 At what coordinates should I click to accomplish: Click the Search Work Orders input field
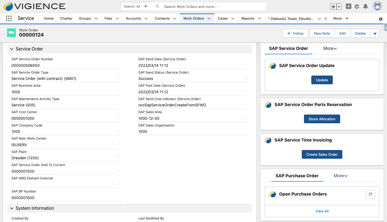tap(208, 7)
